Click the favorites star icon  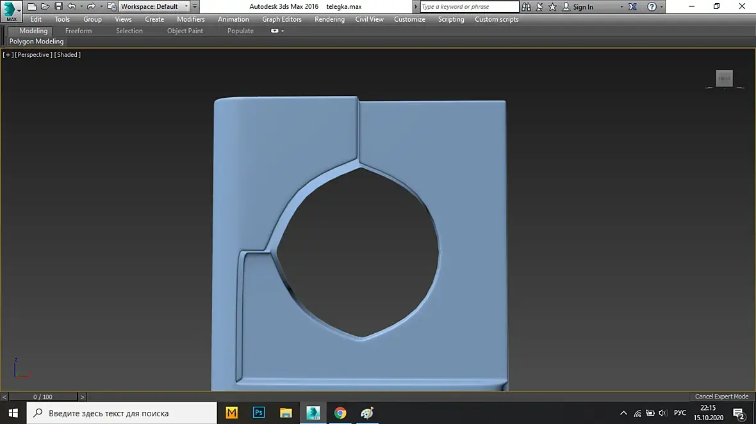tap(552, 7)
